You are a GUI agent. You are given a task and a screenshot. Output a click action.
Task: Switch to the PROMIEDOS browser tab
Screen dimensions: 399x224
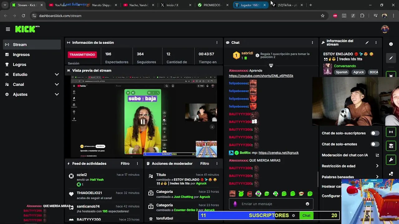213,5
